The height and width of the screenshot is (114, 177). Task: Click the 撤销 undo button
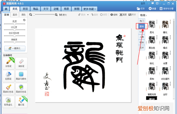point(82,15)
